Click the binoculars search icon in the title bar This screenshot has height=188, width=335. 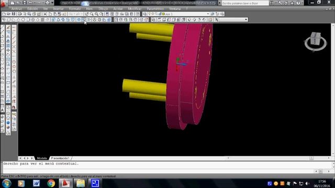[x=272, y=3]
